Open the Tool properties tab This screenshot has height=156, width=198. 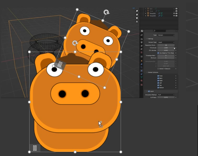142,35
